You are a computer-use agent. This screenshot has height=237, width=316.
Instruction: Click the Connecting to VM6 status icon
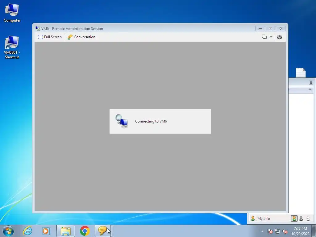[x=122, y=121]
